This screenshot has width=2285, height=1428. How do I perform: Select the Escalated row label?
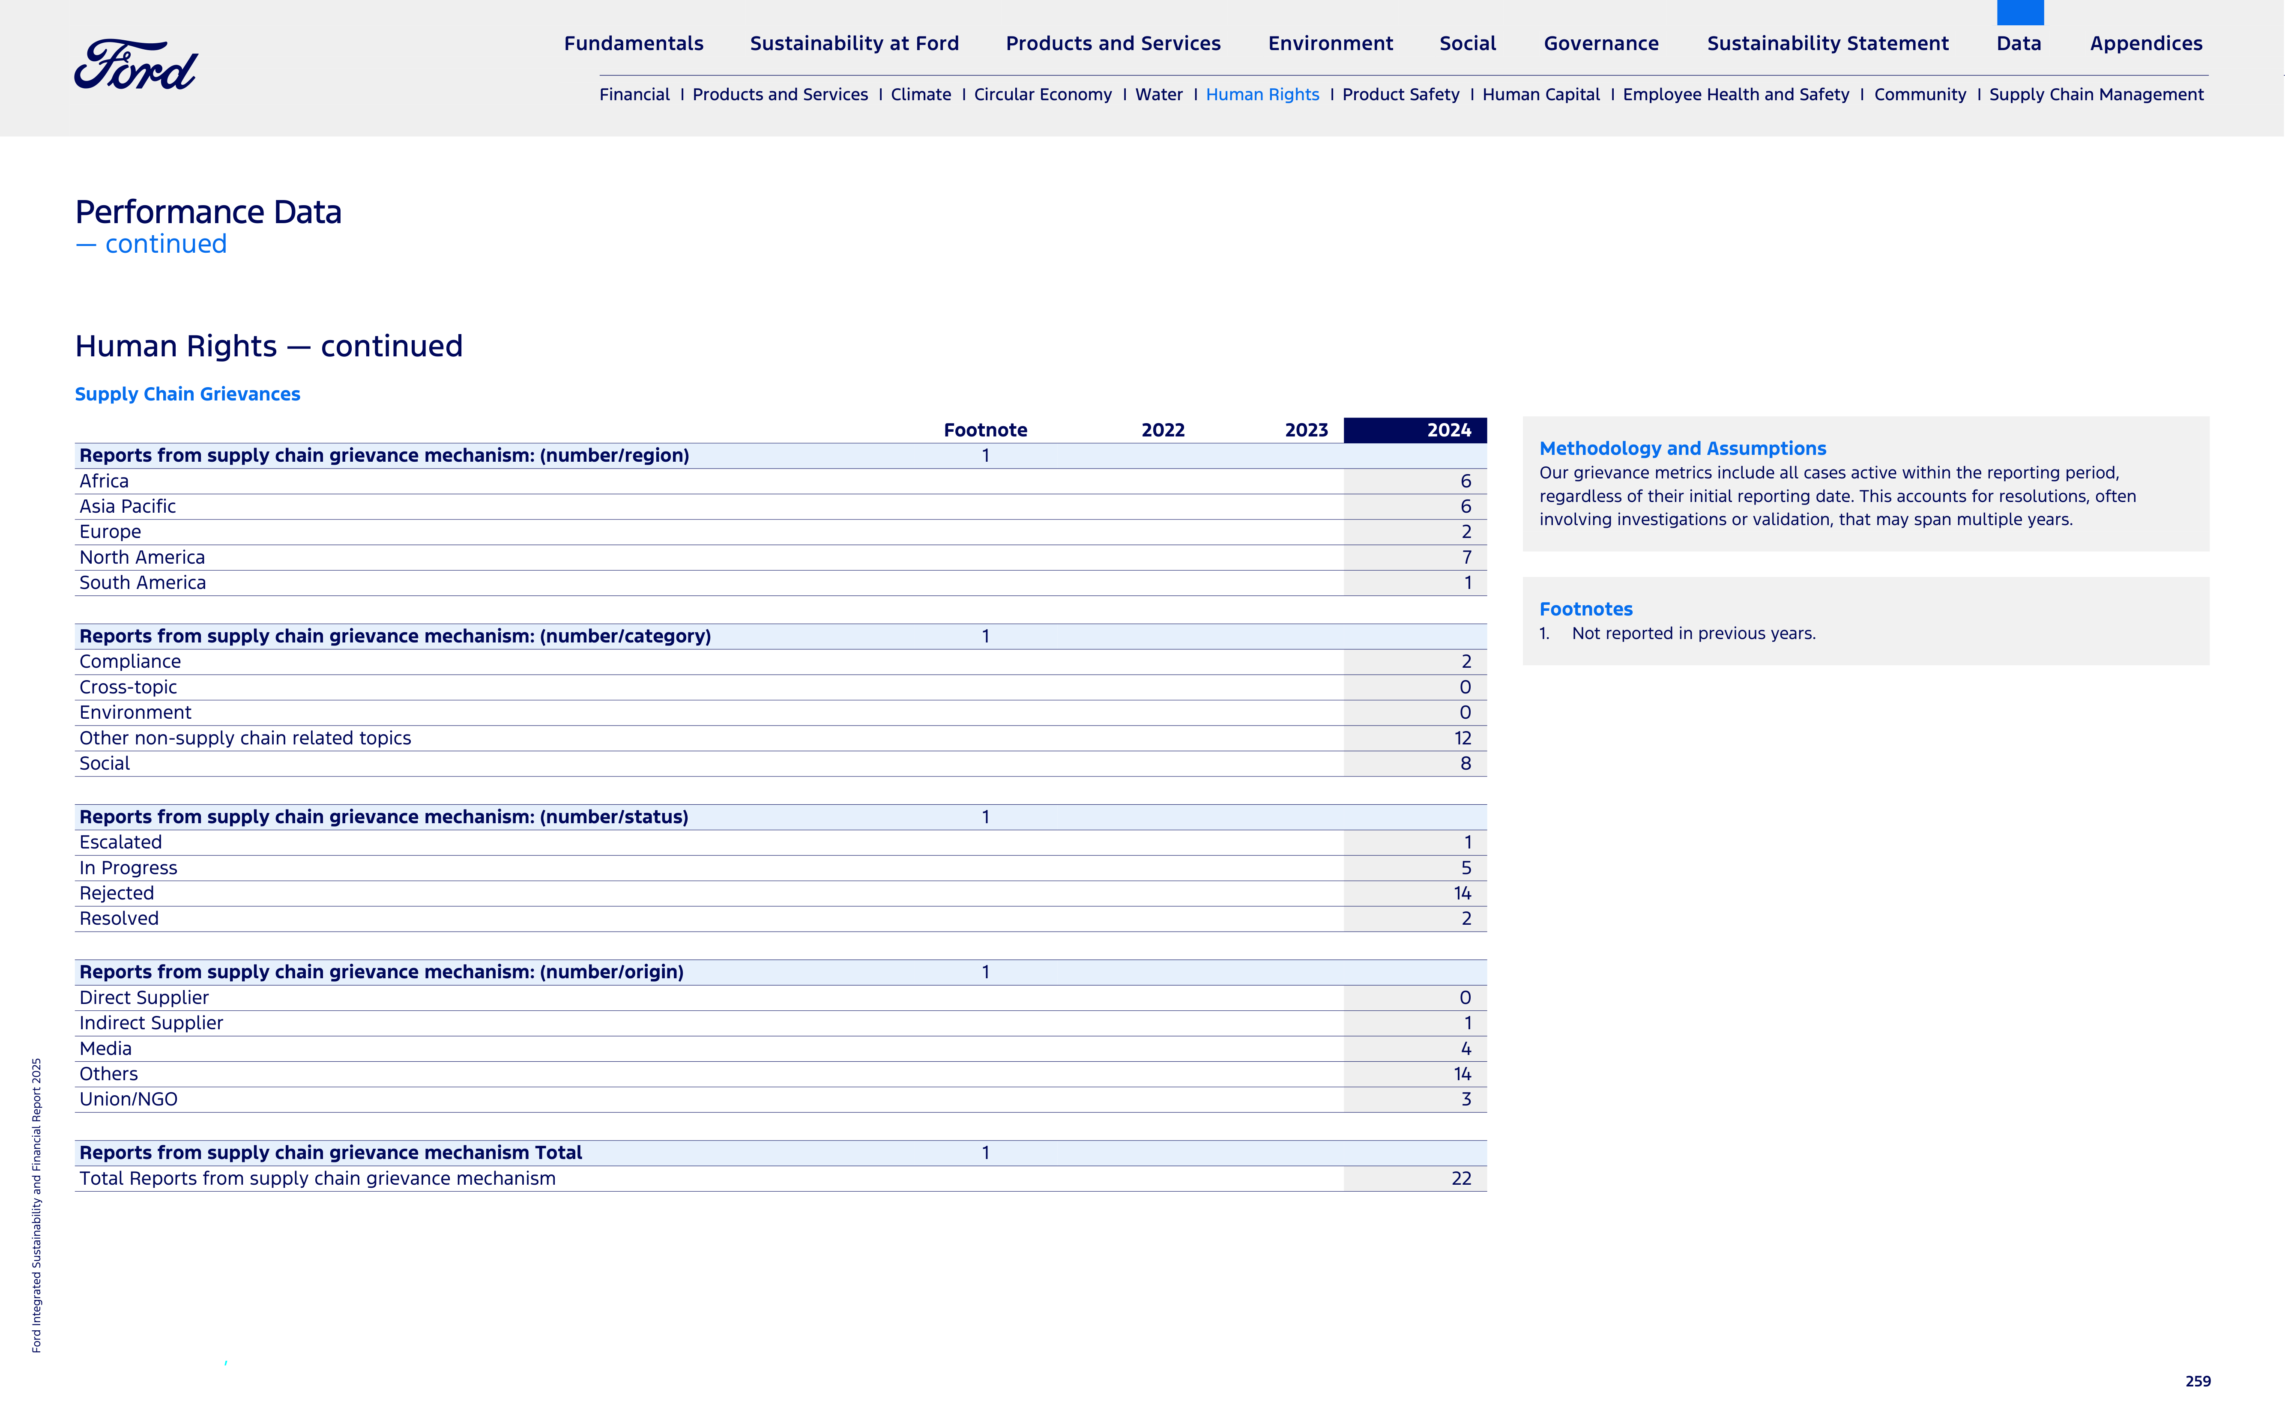[120, 842]
